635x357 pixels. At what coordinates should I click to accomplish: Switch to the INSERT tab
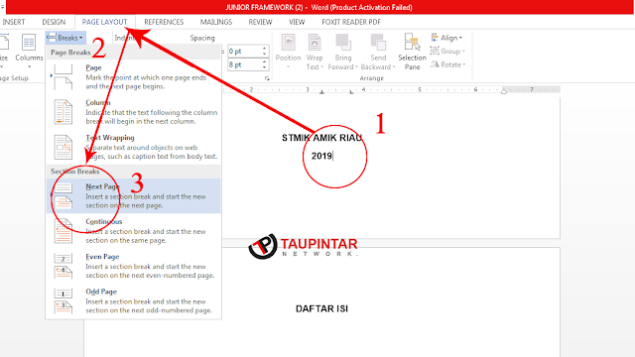[x=14, y=22]
